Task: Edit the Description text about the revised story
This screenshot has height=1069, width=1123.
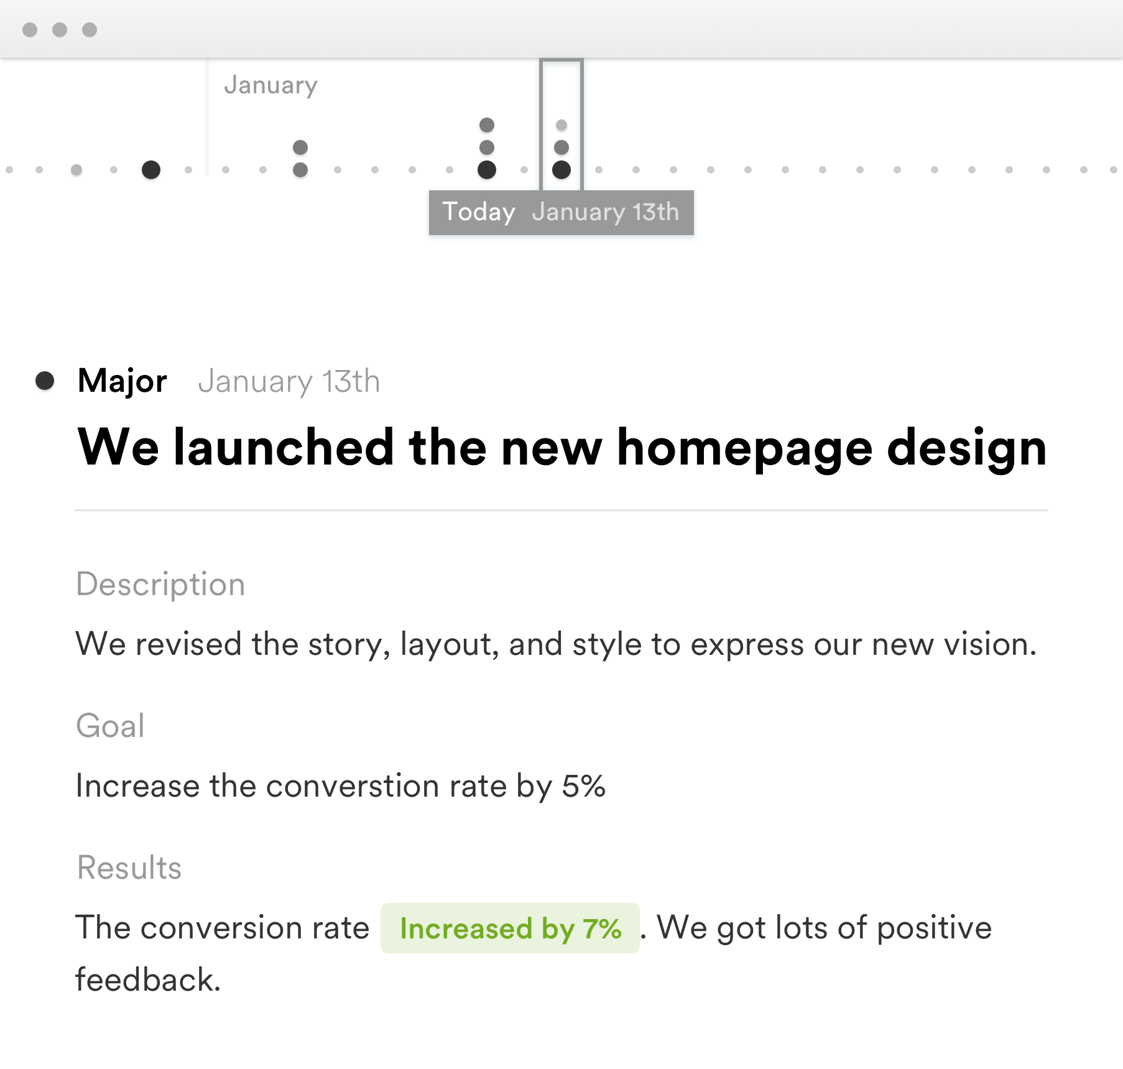Action: 556,644
